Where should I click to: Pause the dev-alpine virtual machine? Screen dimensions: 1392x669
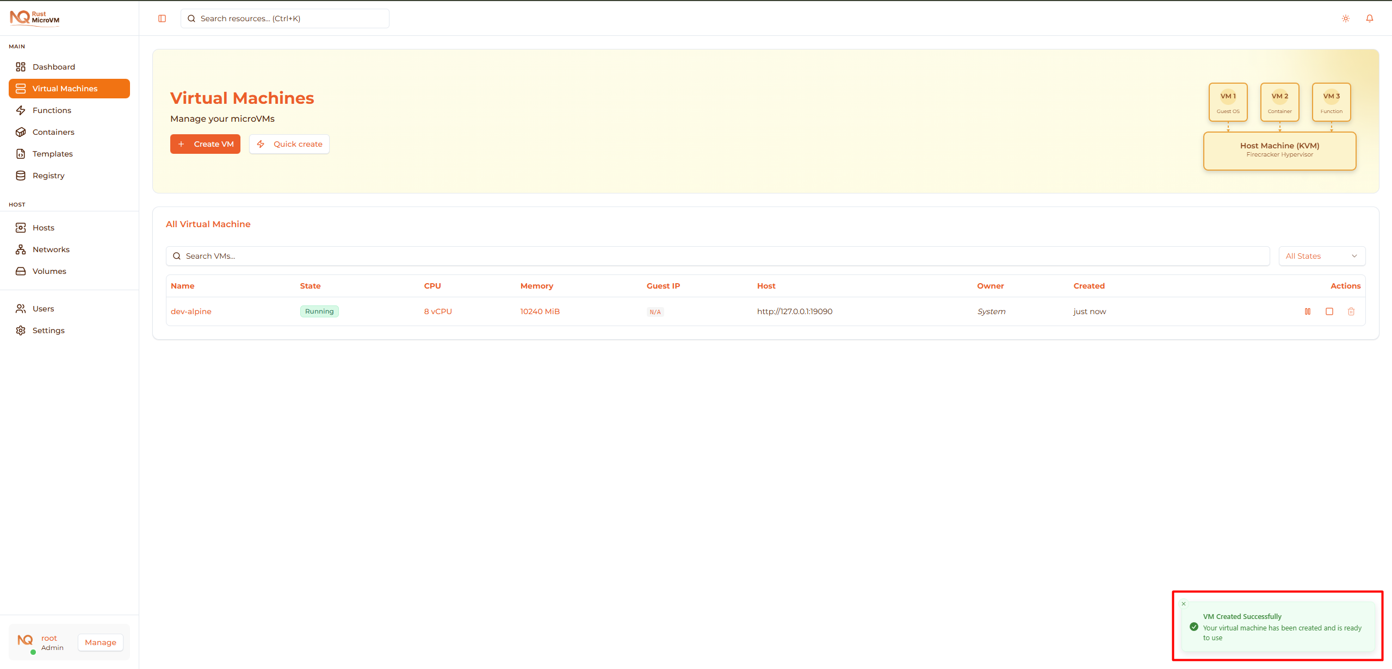1308,311
